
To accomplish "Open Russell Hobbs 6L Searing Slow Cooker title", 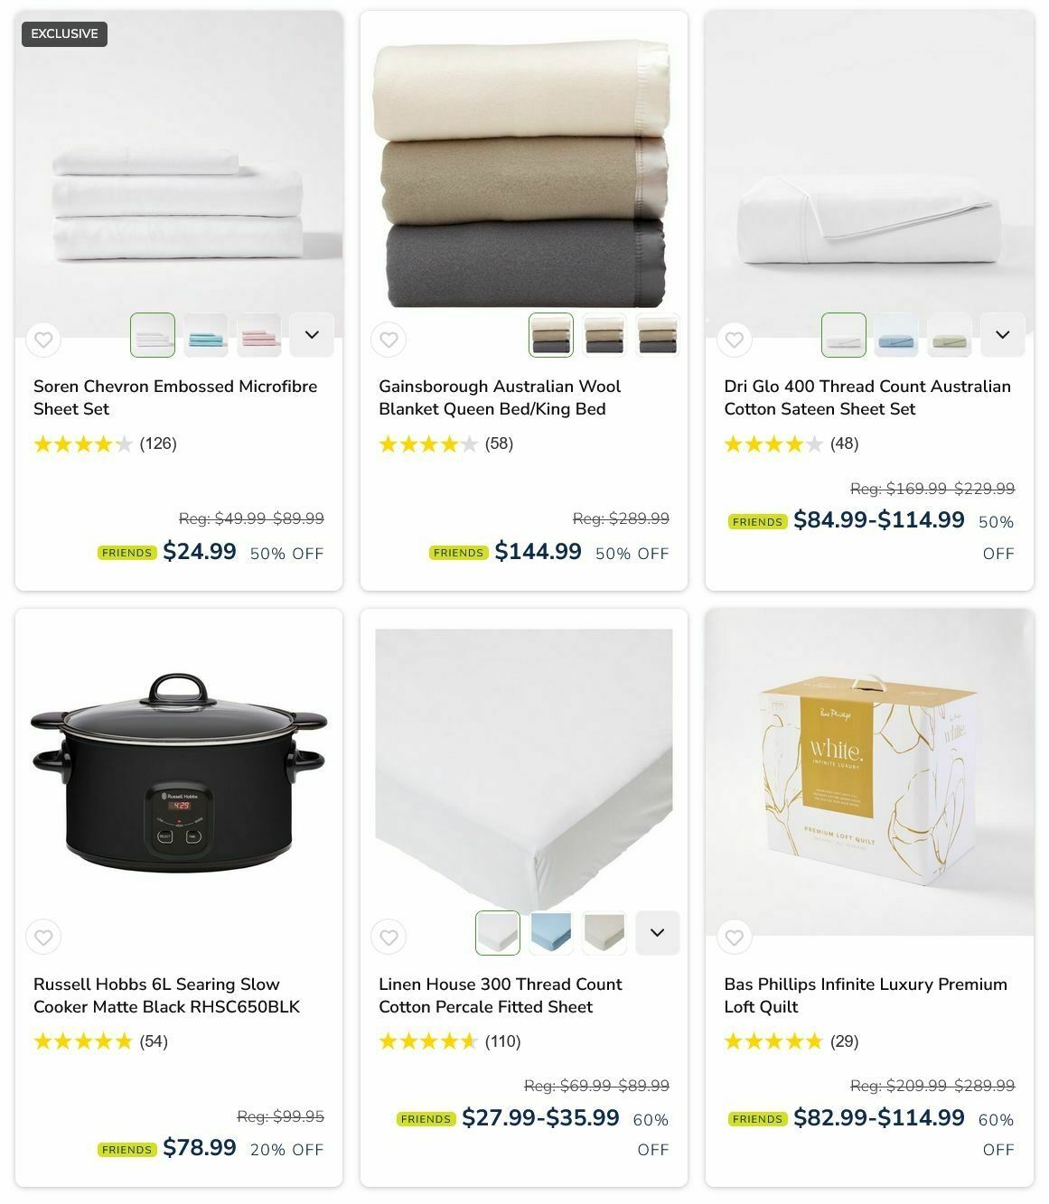I will [166, 995].
